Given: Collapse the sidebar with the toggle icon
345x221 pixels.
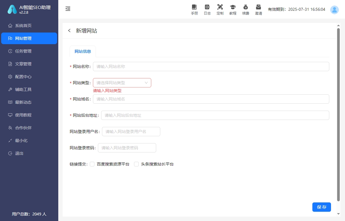Looking at the screenshot, I should click(68, 9).
